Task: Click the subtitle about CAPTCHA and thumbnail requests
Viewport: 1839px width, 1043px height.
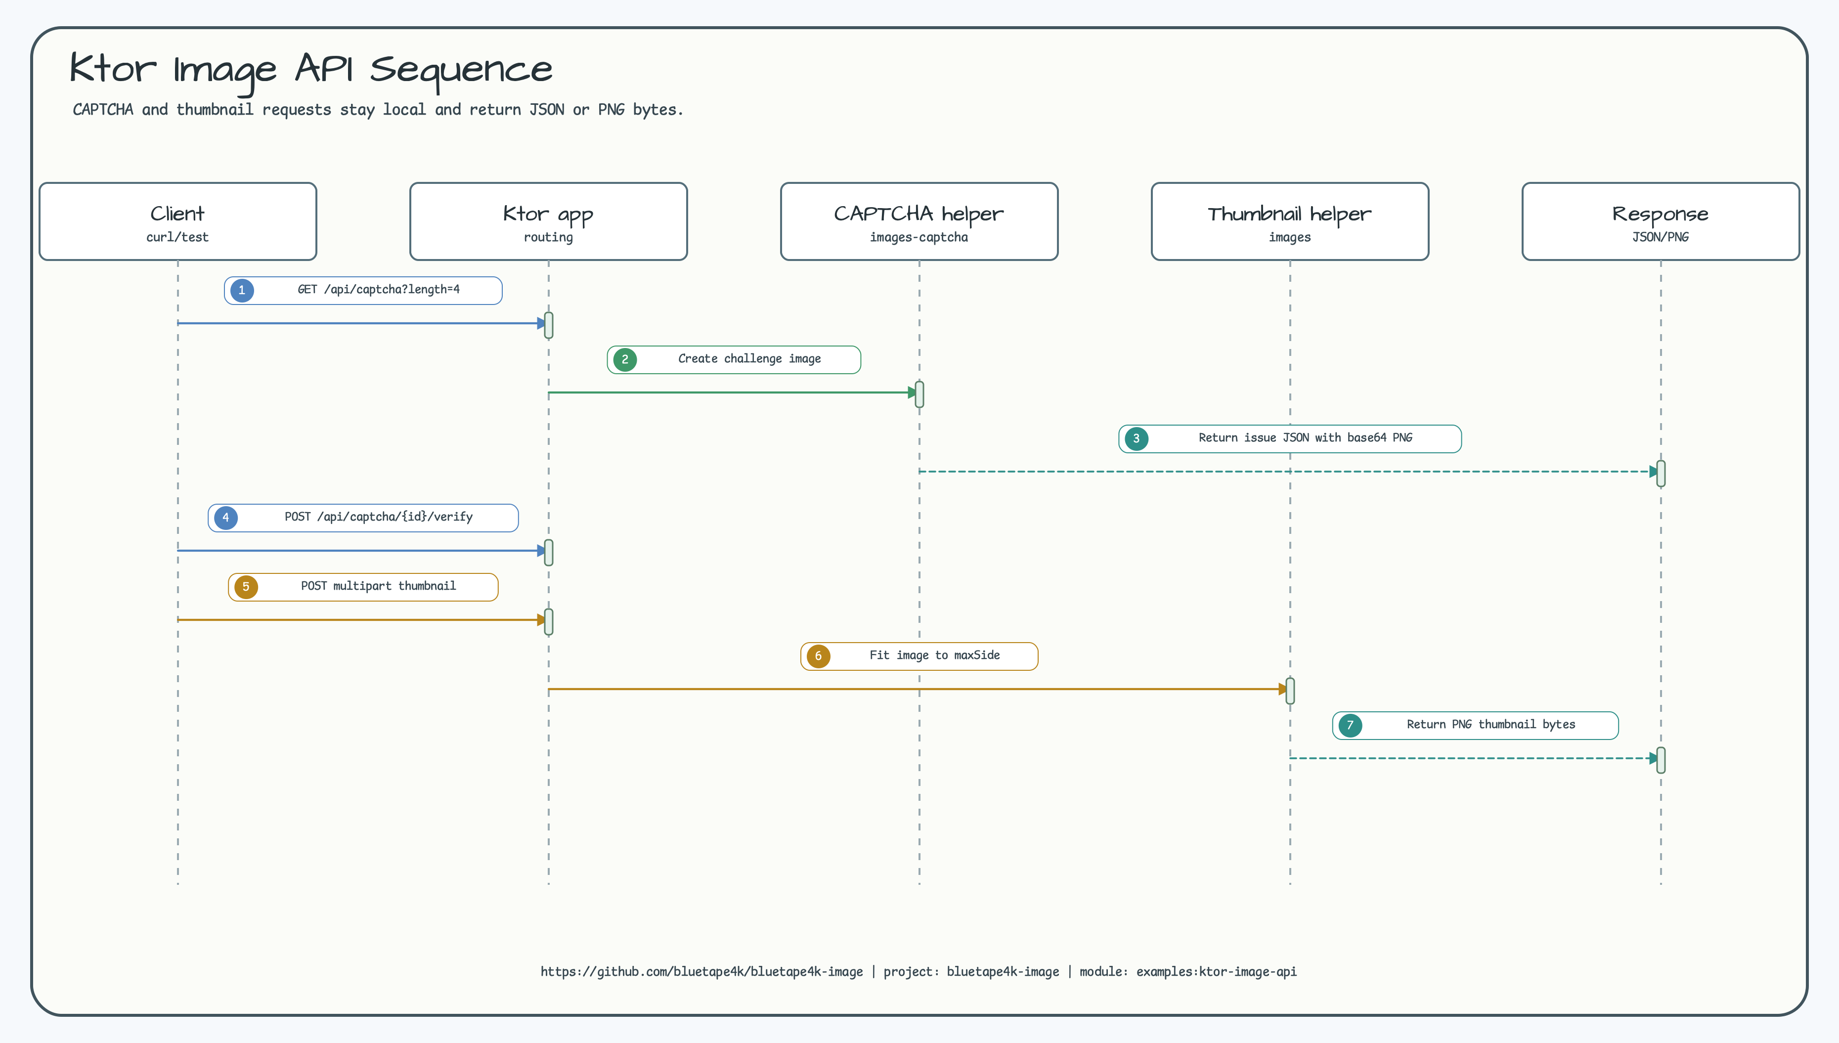Action: (x=378, y=110)
